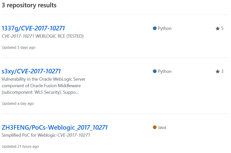Select Updated a day ago under s3xy repo
Image resolution: width=231 pixels, height=153 pixels.
tap(18, 103)
